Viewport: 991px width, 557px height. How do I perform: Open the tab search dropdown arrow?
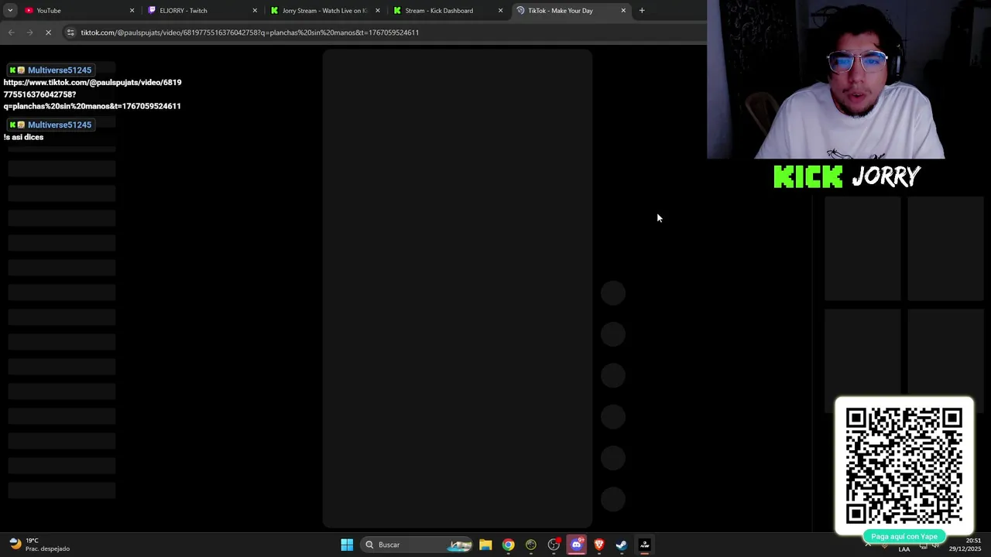pos(10,10)
